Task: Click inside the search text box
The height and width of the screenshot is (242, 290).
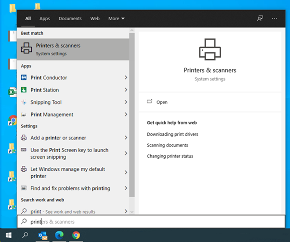Action: (151, 221)
